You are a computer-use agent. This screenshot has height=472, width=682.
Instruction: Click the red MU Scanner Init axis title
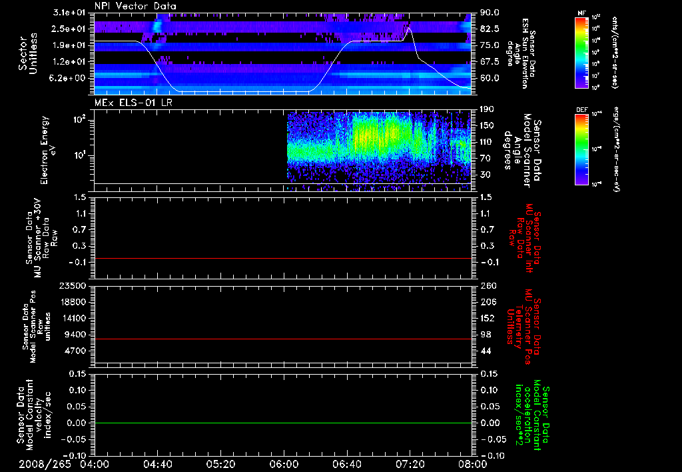click(523, 238)
